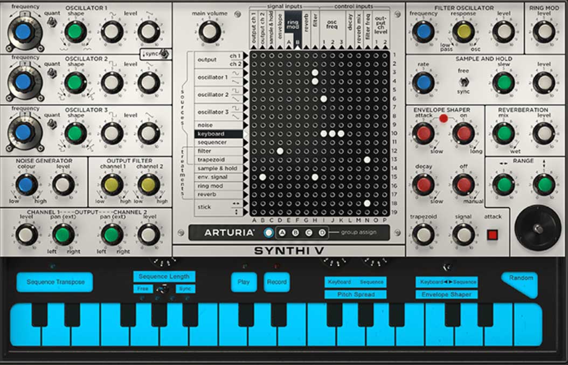This screenshot has height=365, width=568.
Task: Click the Sample and Hold level knob
Action: click(x=544, y=82)
